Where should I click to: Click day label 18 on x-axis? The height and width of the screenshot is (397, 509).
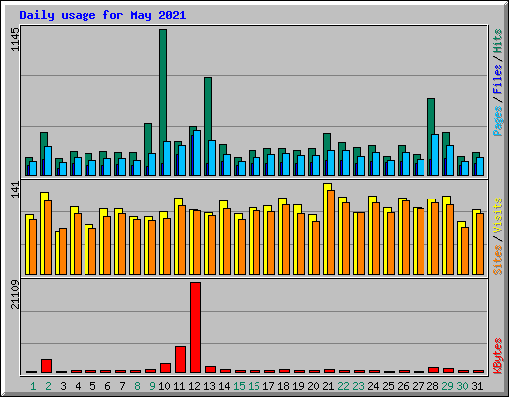283,386
